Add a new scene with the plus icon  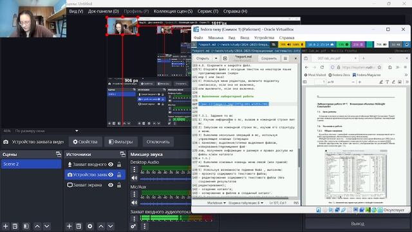[6, 226]
